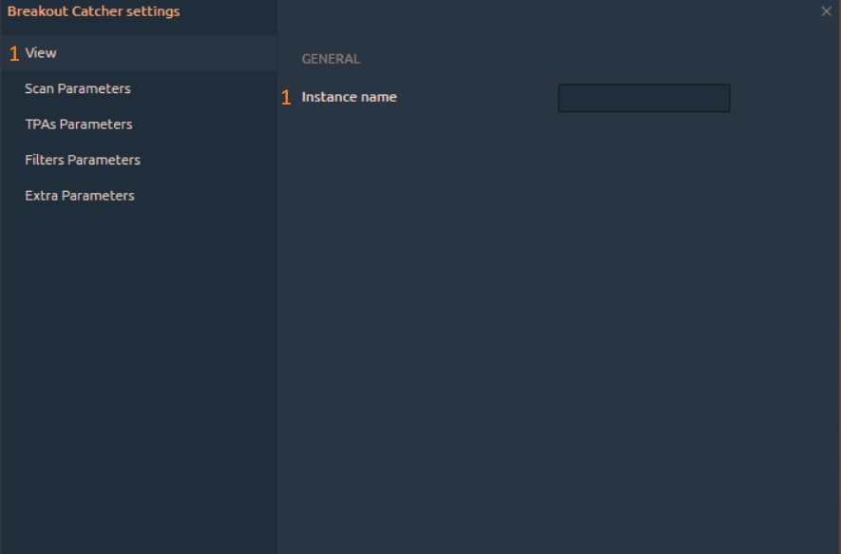Click the Instance name text field

click(643, 98)
